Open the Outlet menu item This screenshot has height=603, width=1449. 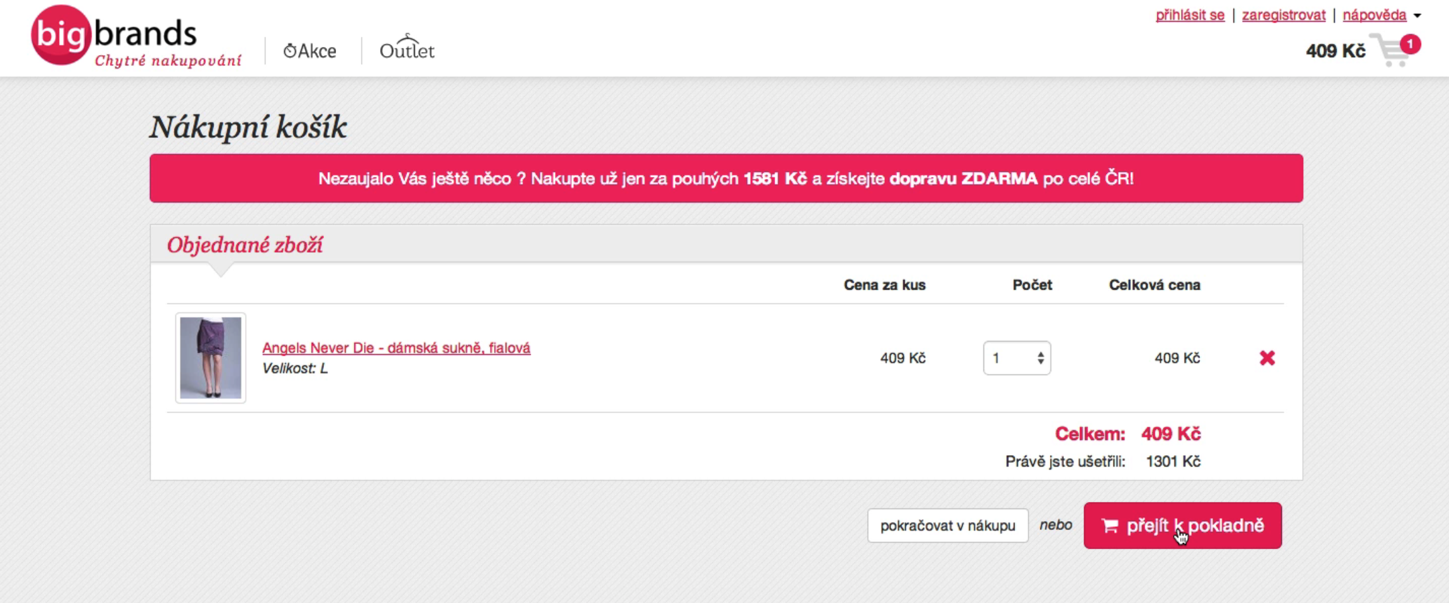407,48
